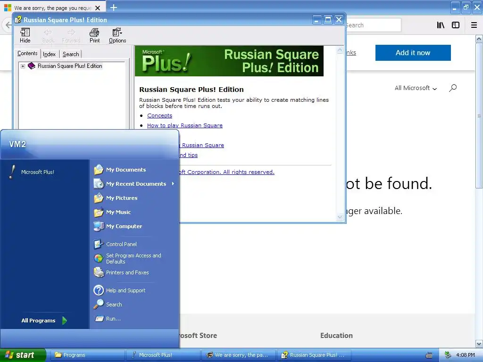This screenshot has width=483, height=362.
Task: Switch to the Index tab
Action: pyautogui.click(x=49, y=54)
